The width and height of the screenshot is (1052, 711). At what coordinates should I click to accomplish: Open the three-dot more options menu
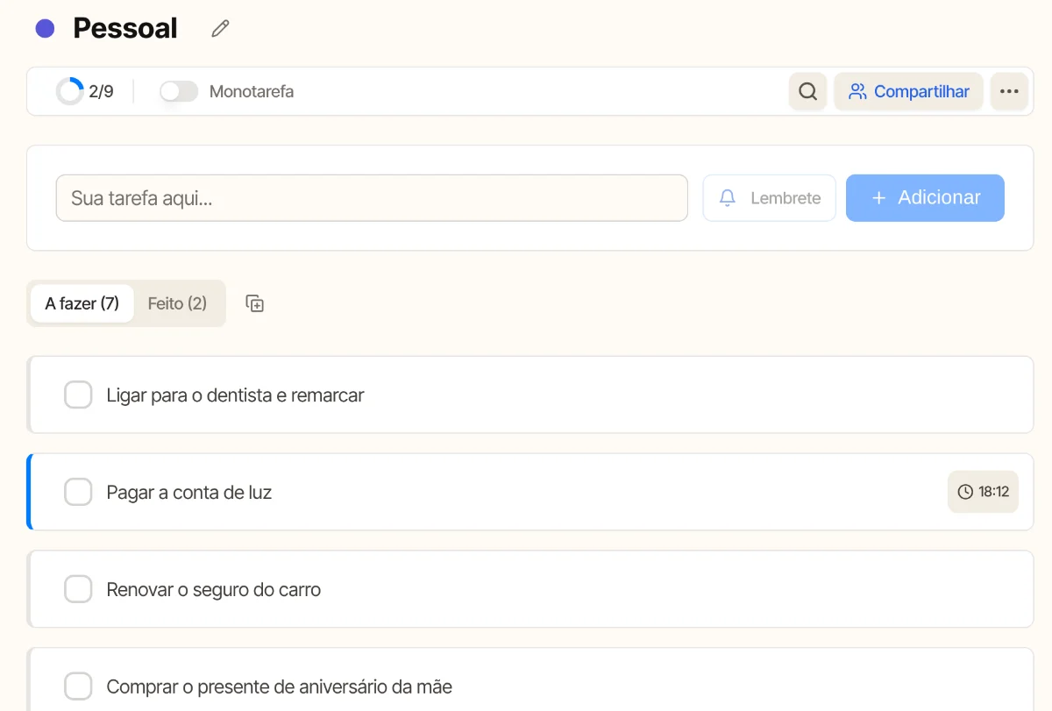[x=1009, y=91]
